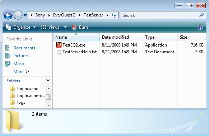Click the 3 KB size cell
The width and height of the screenshot is (209, 136).
pyautogui.click(x=199, y=52)
